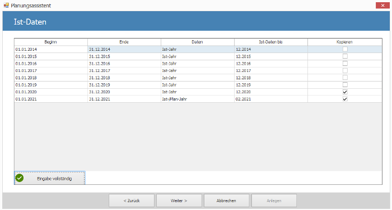Image resolution: width=392 pixels, height=210 pixels.
Task: Click the 31.12.2019 Ende cell
Action: (x=124, y=85)
